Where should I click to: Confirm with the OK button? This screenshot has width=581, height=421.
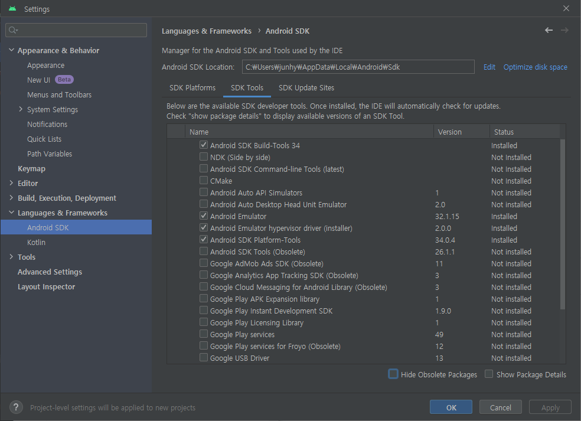(x=451, y=407)
